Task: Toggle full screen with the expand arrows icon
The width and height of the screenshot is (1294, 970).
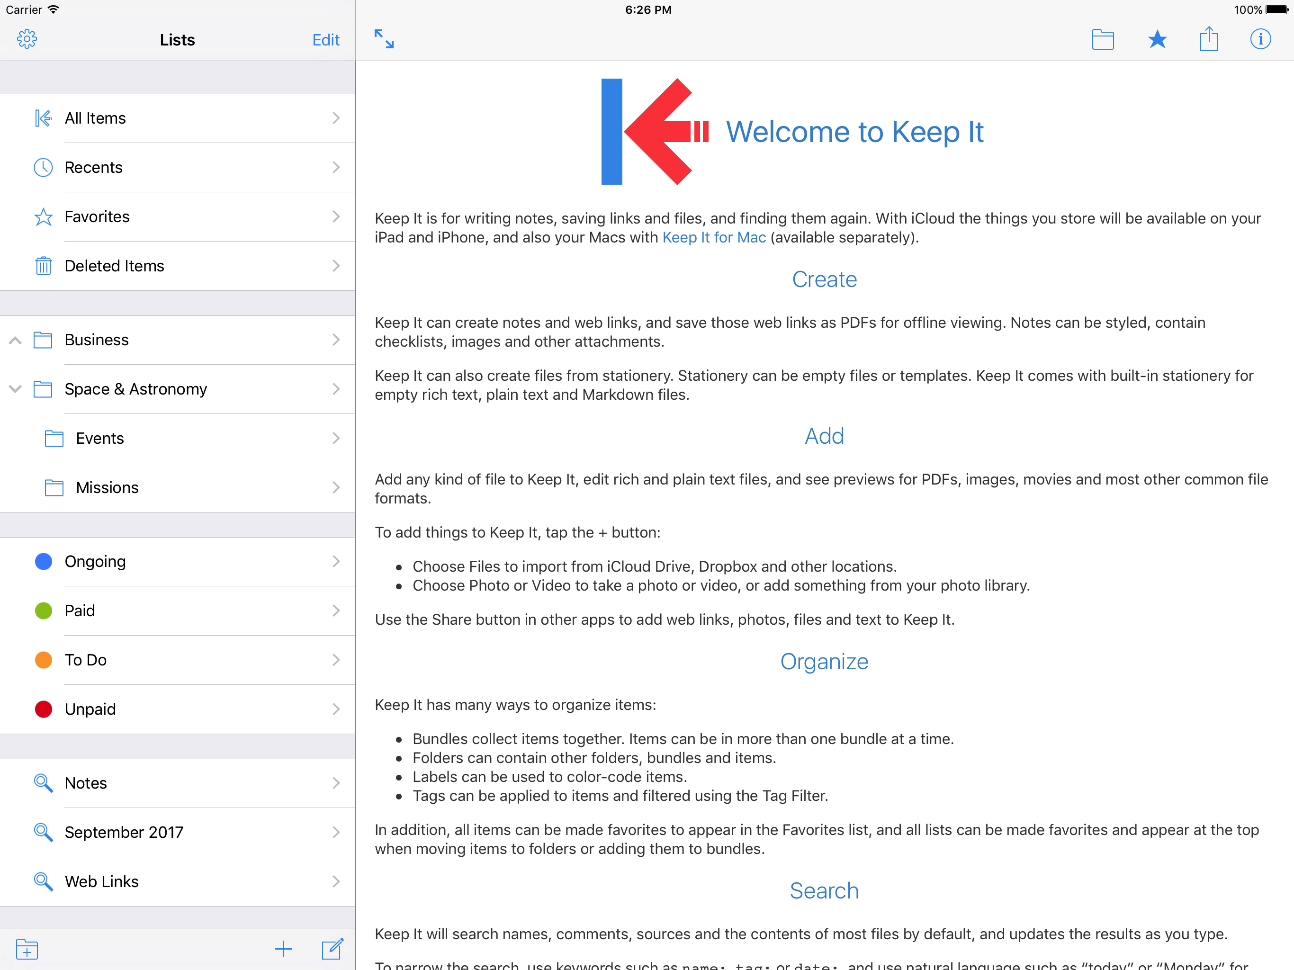Action: click(x=384, y=39)
